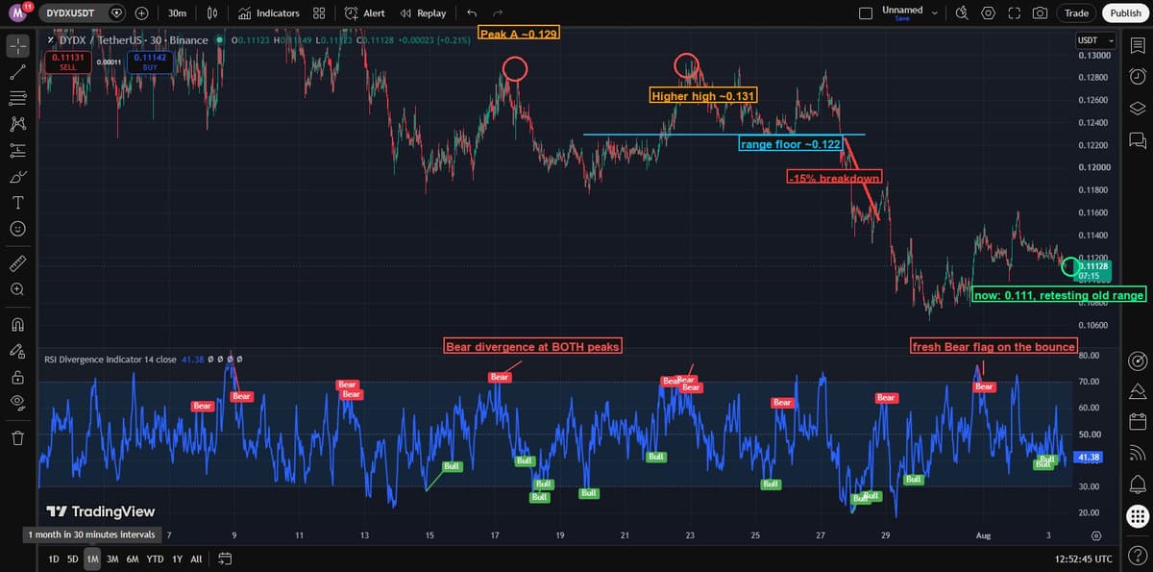Open the watchlist panel in right sidebar
Viewport: 1153px width, 572px height.
tap(1137, 45)
